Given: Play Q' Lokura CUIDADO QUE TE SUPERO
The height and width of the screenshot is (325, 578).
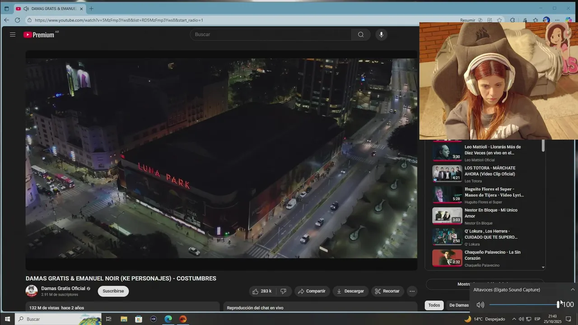Looking at the screenshot, I should pos(488,237).
